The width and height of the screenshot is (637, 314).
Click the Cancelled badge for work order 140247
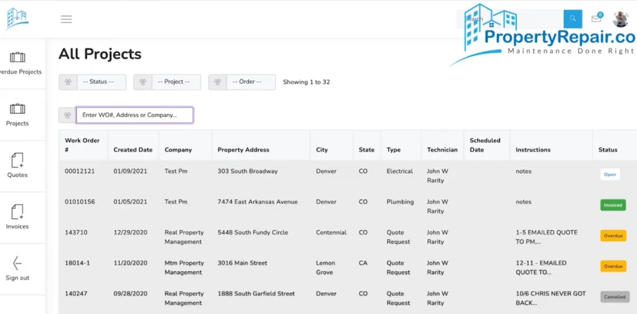coord(615,297)
